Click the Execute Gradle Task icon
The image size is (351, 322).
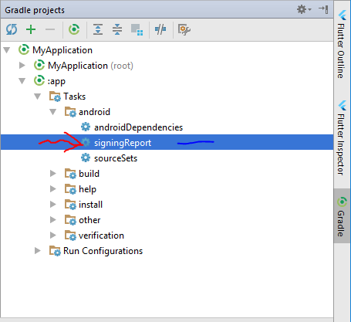[74, 29]
